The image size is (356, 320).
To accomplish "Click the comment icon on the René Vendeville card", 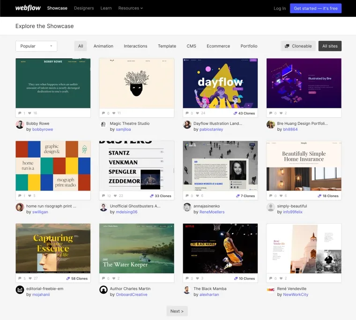I will click(271, 278).
